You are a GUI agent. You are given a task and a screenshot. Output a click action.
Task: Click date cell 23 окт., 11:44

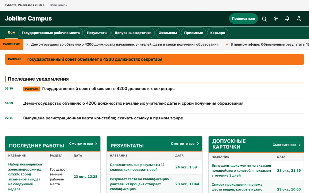click(x=187, y=184)
